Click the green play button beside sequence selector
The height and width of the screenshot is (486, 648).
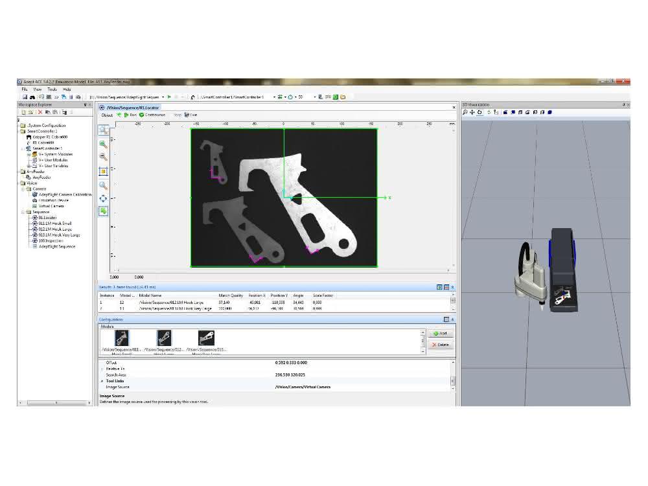(169, 97)
